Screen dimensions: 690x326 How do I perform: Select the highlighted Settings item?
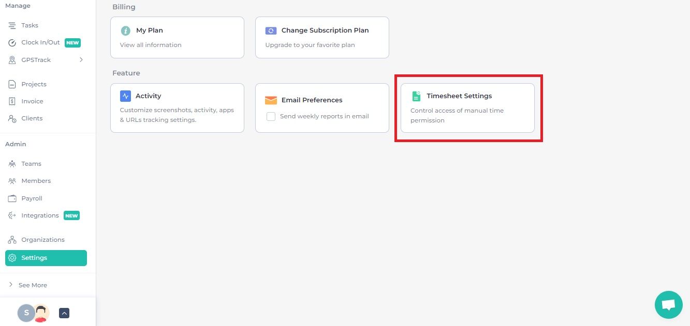tap(46, 258)
